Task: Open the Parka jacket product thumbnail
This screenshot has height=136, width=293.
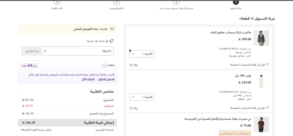Action: coord(261,38)
